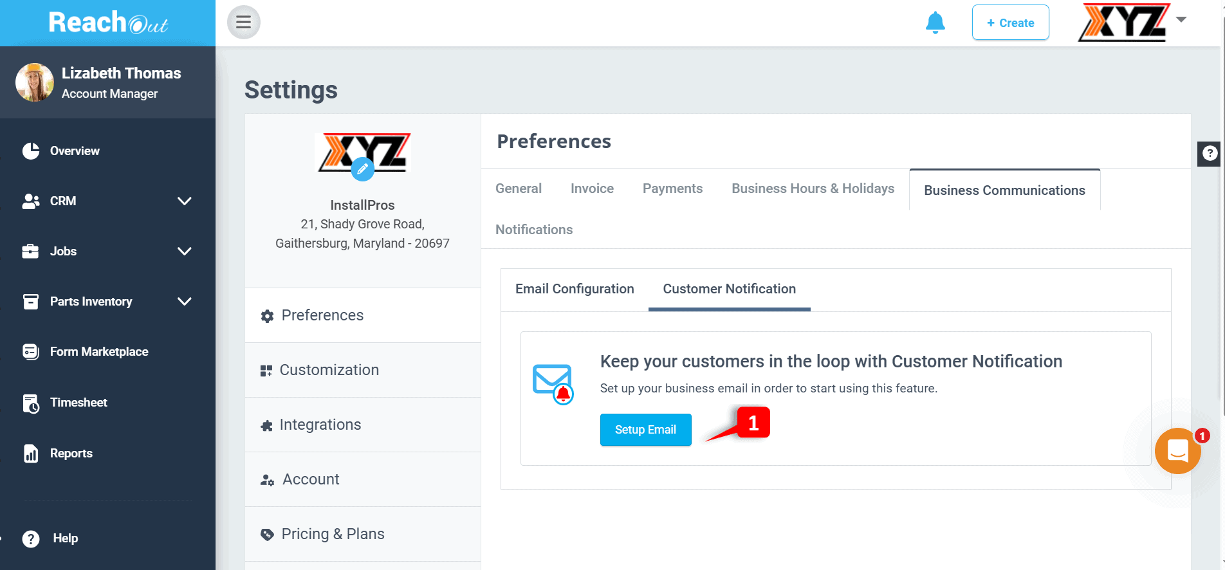Click the orange chat support bubble

1177,451
